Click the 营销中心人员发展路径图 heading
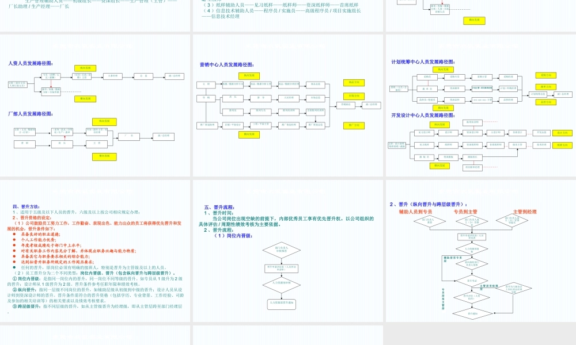576x345 pixels. [226, 64]
